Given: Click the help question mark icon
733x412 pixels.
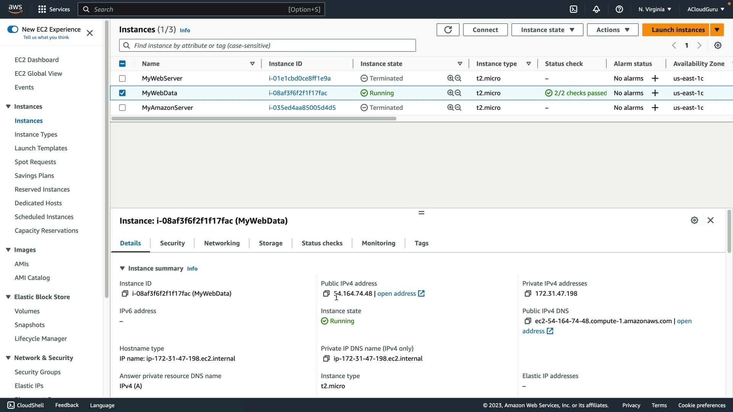Looking at the screenshot, I should click(619, 9).
